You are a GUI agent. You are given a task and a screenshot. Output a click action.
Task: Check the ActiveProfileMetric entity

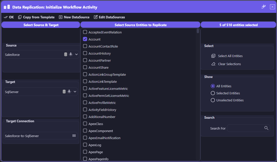pyautogui.click(x=85, y=102)
